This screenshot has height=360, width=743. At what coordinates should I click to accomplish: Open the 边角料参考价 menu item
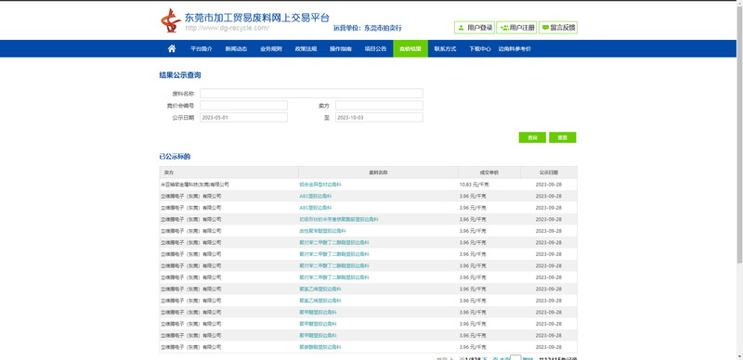pos(515,49)
